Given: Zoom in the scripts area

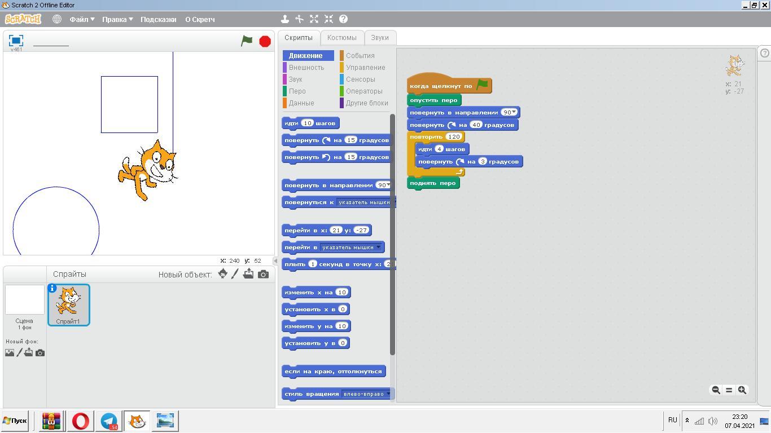Looking at the screenshot, I should coord(742,390).
